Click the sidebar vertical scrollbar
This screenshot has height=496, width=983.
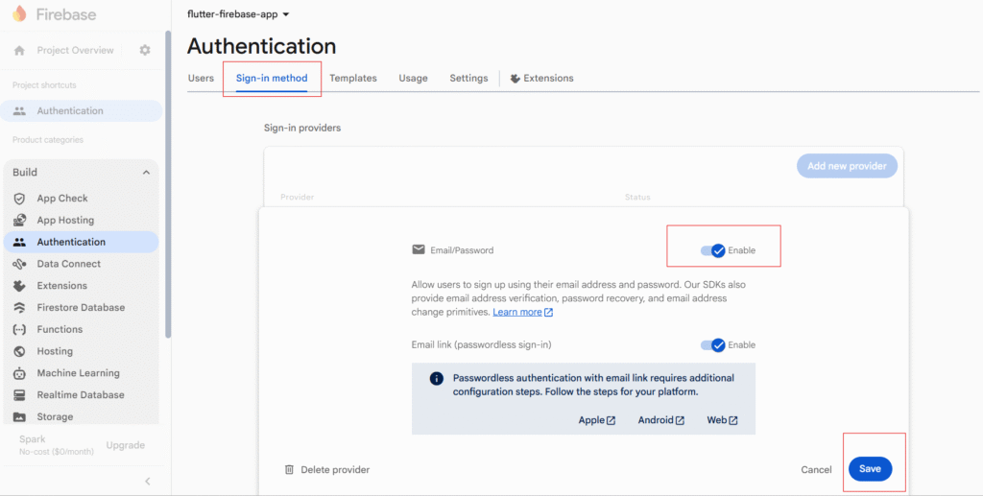pos(168,182)
